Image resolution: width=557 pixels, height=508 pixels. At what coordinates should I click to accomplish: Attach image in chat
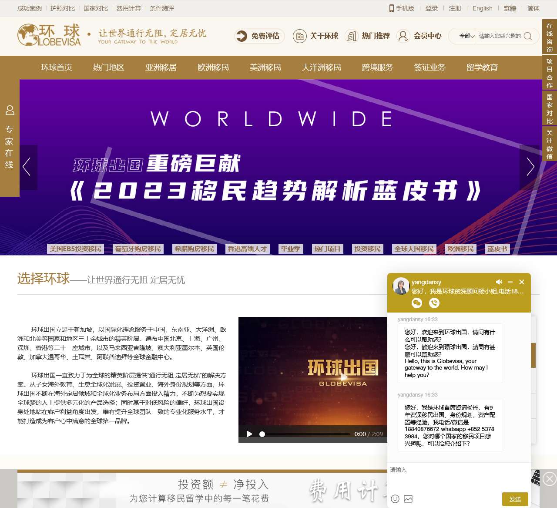tap(408, 499)
